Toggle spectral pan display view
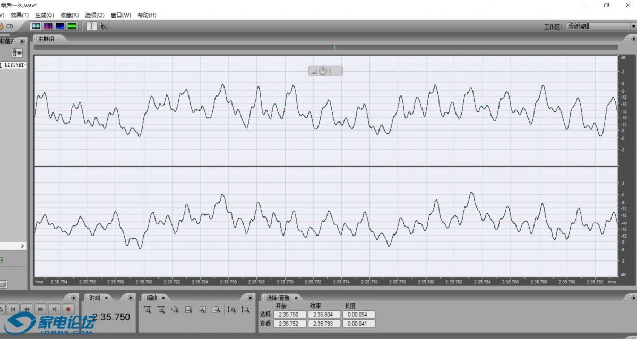637x339 pixels. (60, 25)
